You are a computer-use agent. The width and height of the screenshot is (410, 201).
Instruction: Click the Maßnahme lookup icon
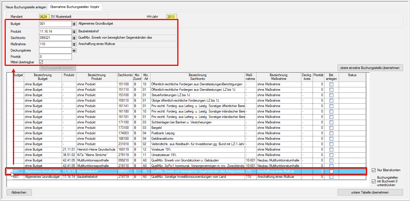[74, 44]
